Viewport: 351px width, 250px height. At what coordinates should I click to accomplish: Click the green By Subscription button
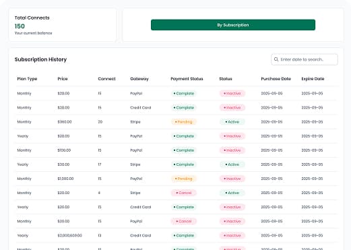(233, 25)
